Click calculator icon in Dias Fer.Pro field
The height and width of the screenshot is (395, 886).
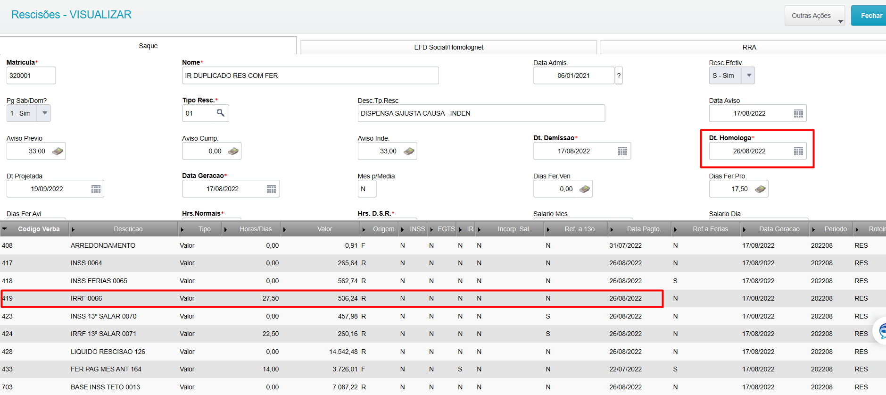(760, 189)
